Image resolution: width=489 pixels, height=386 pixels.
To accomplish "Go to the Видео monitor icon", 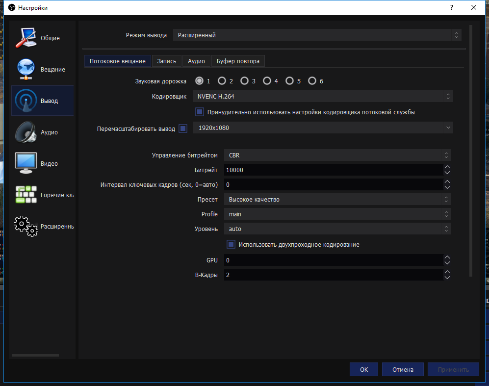I will (26, 163).
